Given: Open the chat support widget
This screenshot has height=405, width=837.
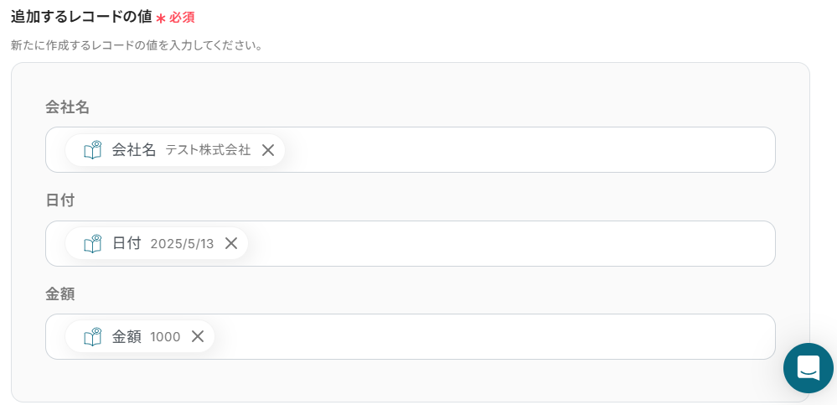Looking at the screenshot, I should coord(808,368).
